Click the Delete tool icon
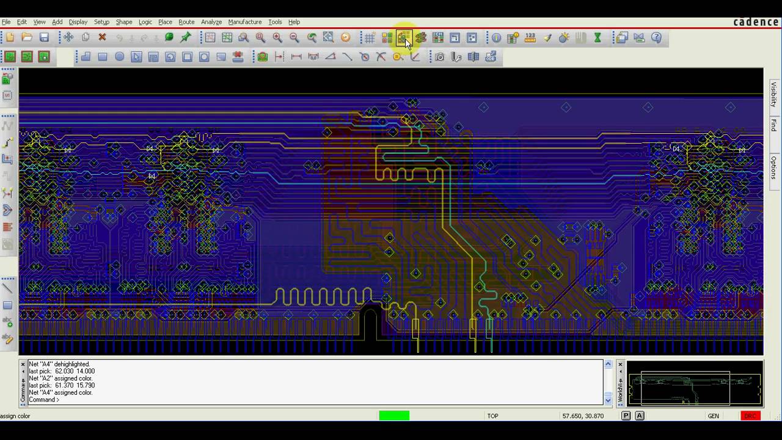 click(103, 38)
